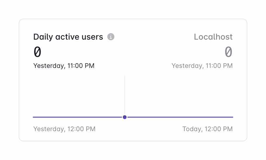Click the left starting end of the purple line

click(34, 117)
